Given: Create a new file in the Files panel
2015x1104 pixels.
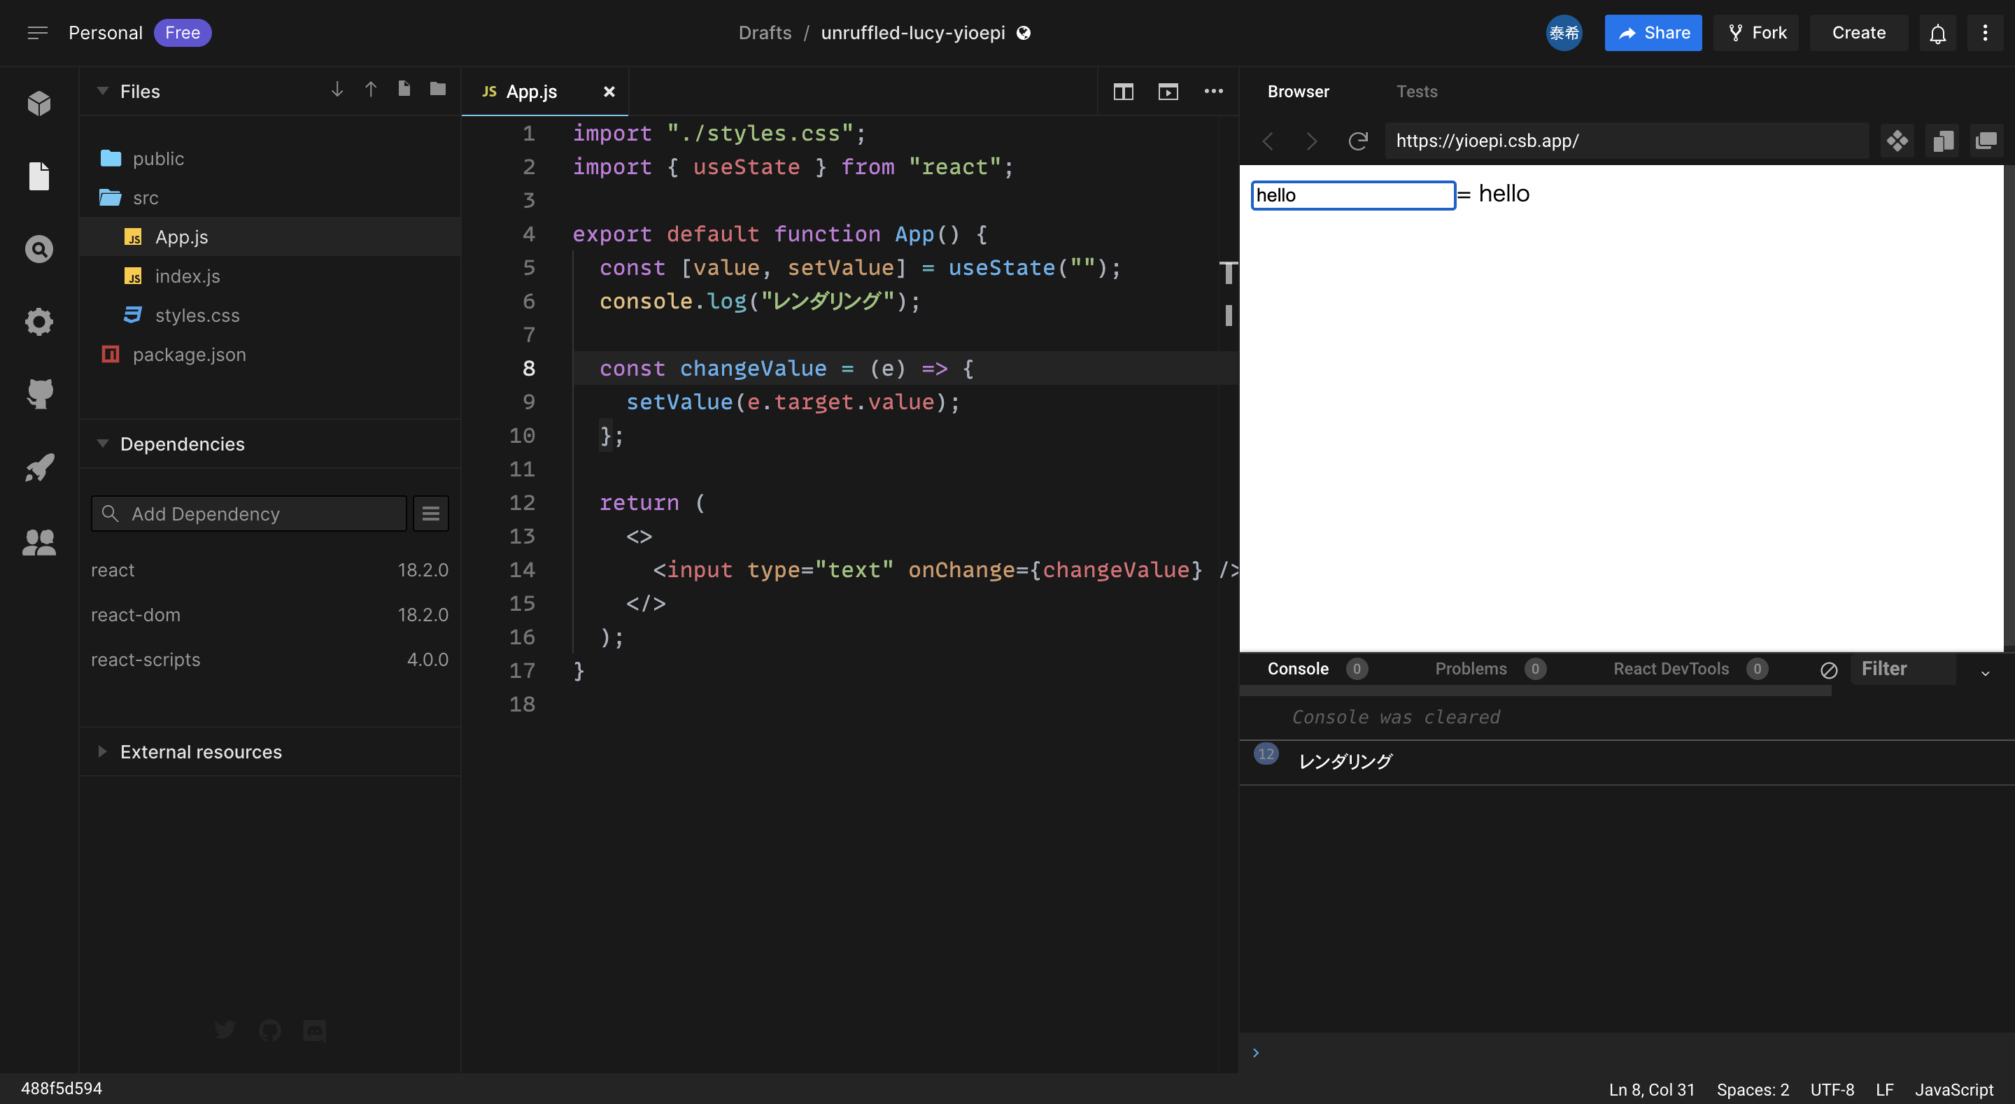Looking at the screenshot, I should point(404,88).
